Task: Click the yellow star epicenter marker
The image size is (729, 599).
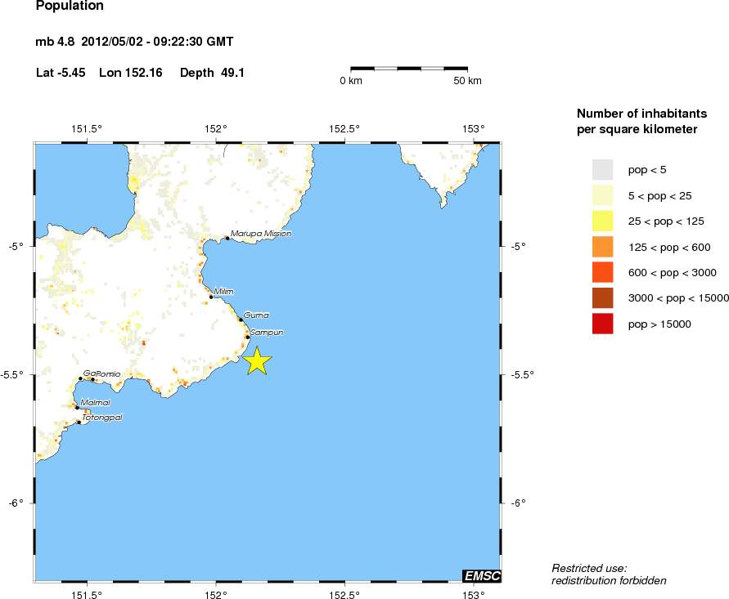Action: (x=257, y=360)
